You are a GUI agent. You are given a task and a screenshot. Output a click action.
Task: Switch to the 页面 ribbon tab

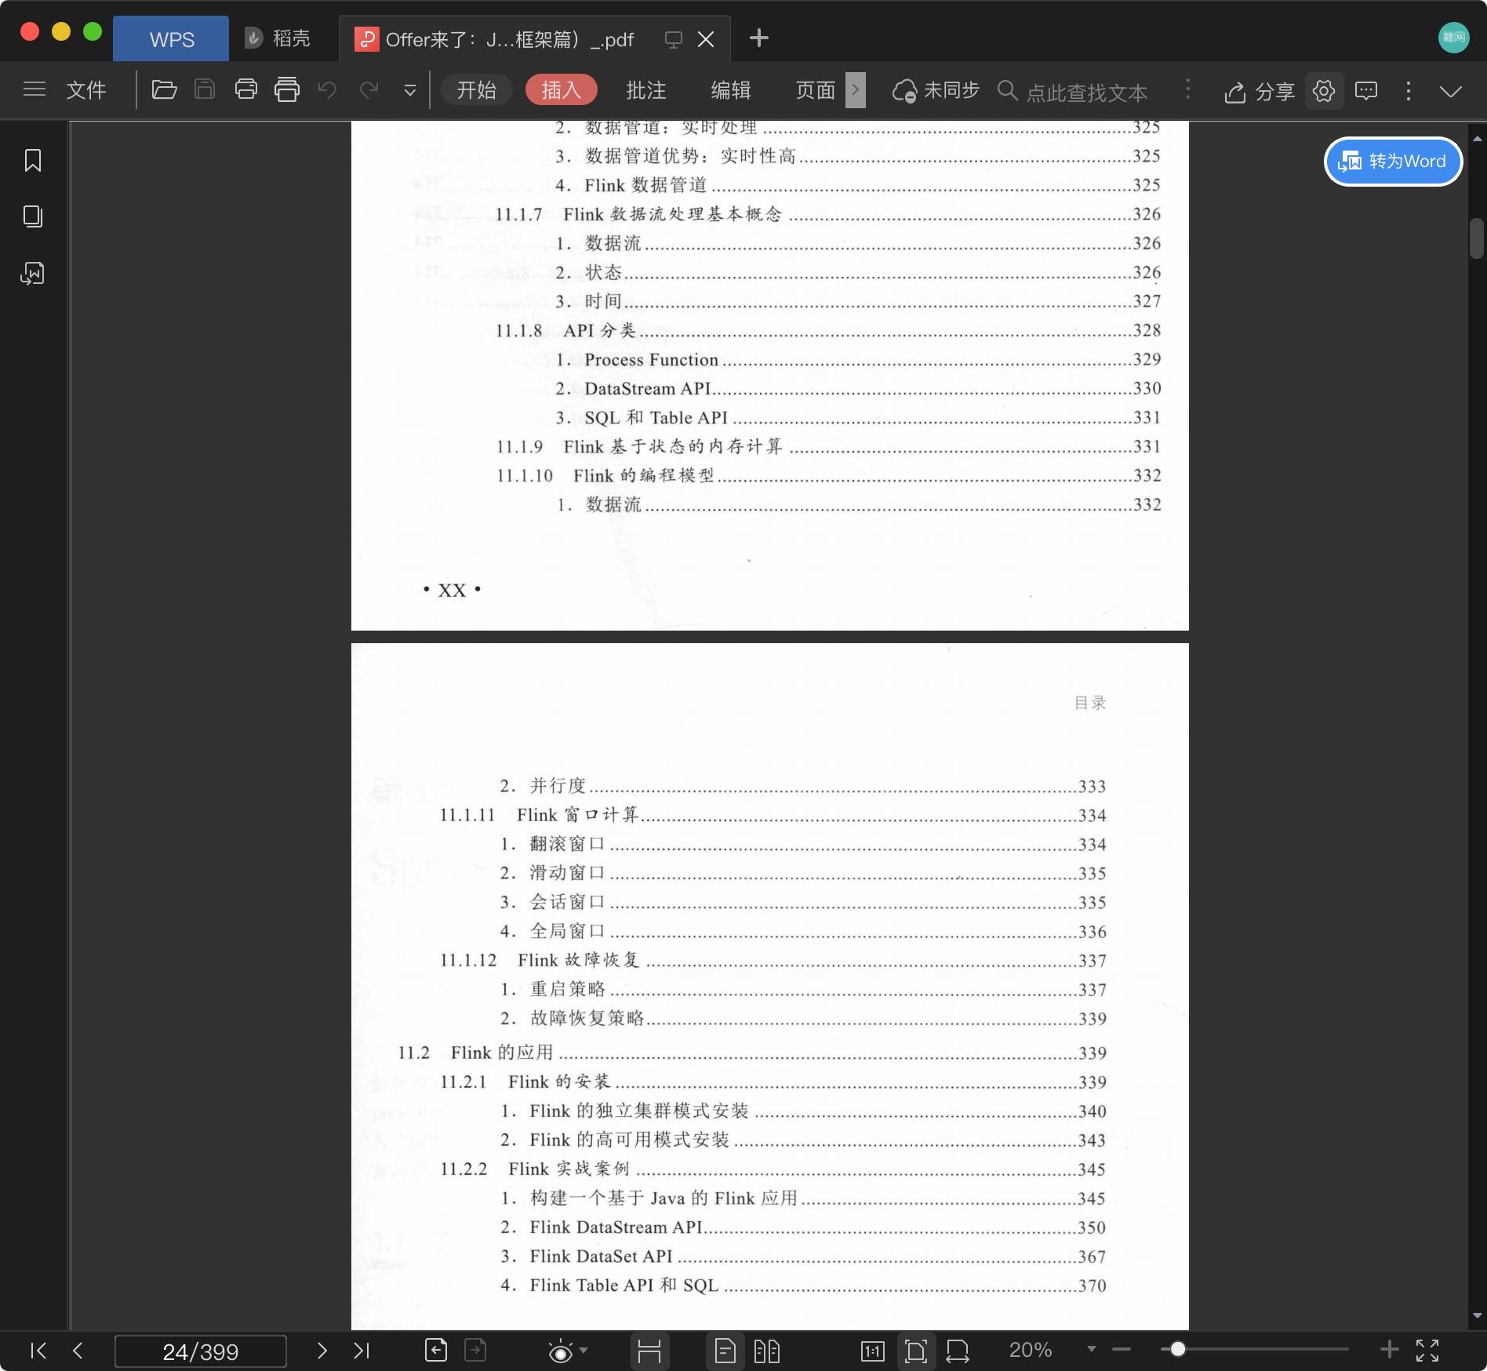tap(816, 90)
